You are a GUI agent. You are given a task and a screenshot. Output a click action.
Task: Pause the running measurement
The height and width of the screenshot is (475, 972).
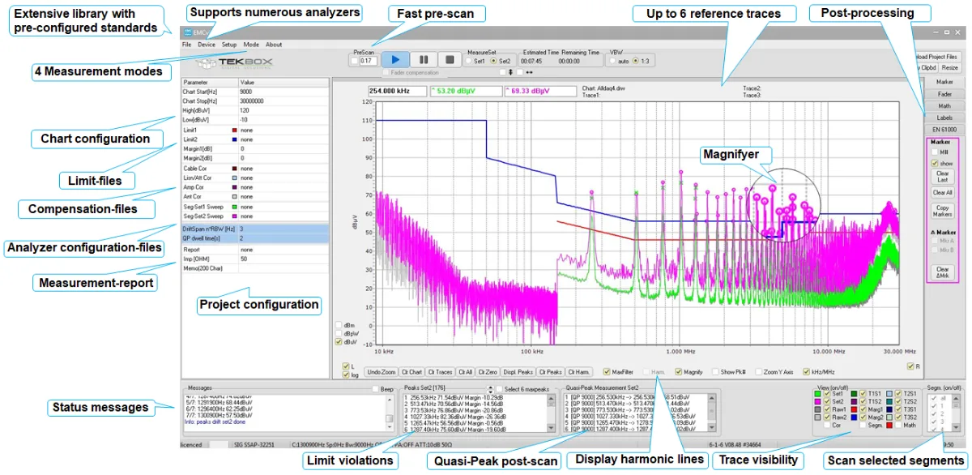424,58
